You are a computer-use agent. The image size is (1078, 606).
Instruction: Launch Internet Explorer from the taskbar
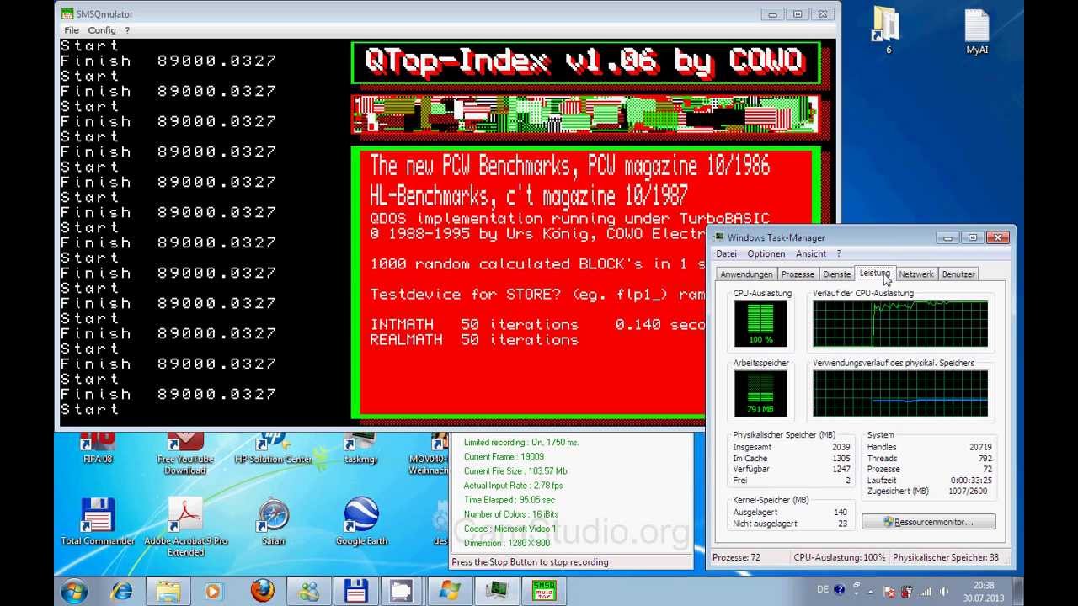pyautogui.click(x=120, y=591)
